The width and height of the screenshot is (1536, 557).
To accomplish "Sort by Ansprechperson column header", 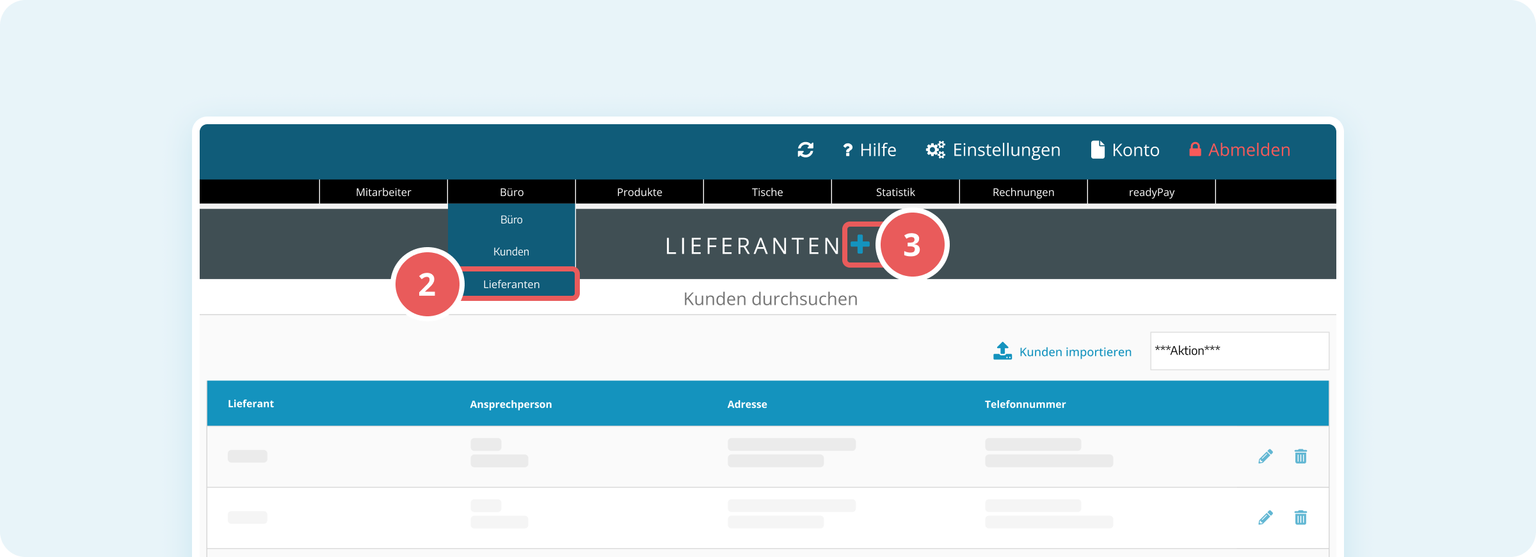I will tap(511, 405).
